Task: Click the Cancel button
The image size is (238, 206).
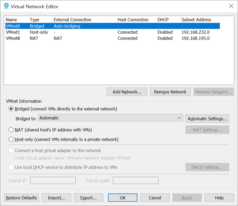Action: click(155, 198)
